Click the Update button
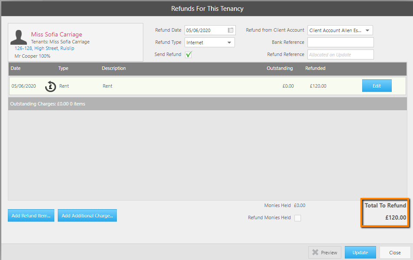Screen dimensions: 413x260 360,252
